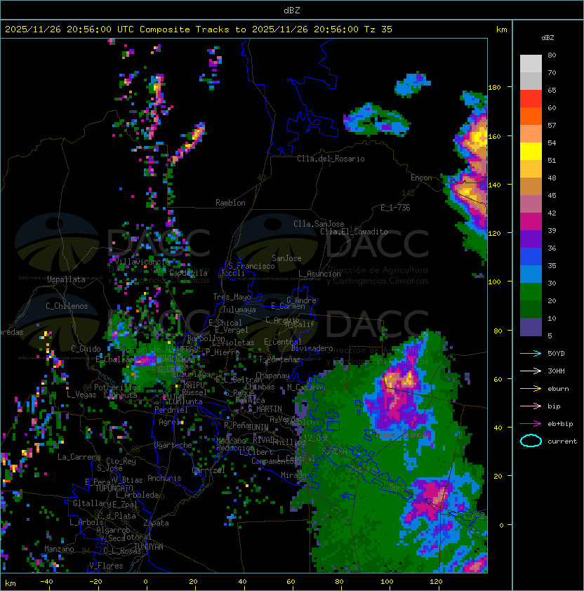Select the light gray 70-80 dBZ band
Screen dimensions: 584x591
tap(531, 64)
